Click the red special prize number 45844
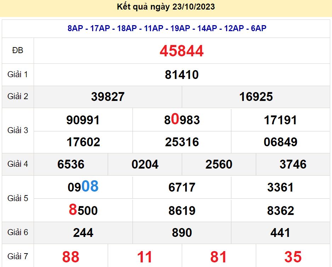The height and width of the screenshot is (267, 332). pyautogui.click(x=181, y=51)
